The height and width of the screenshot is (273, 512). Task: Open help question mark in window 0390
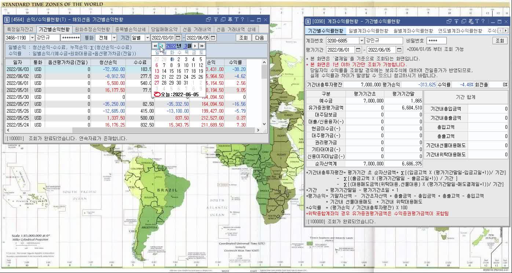point(483,22)
